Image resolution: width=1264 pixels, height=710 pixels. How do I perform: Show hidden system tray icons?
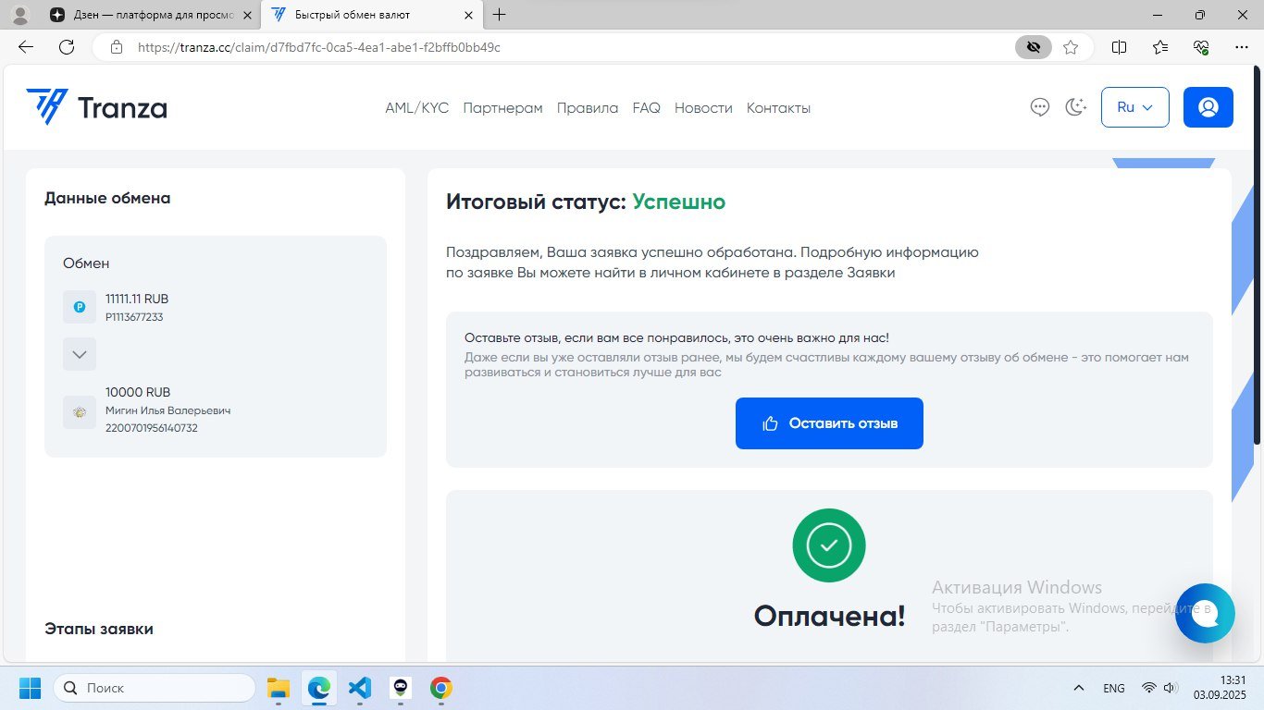(x=1078, y=688)
